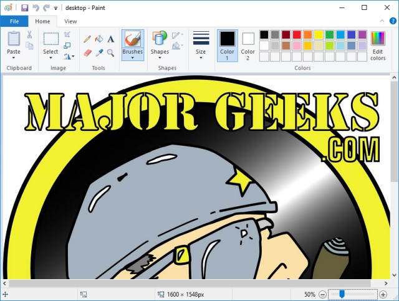Click the zoom slider handle
This screenshot has height=301, width=399.
click(x=342, y=294)
